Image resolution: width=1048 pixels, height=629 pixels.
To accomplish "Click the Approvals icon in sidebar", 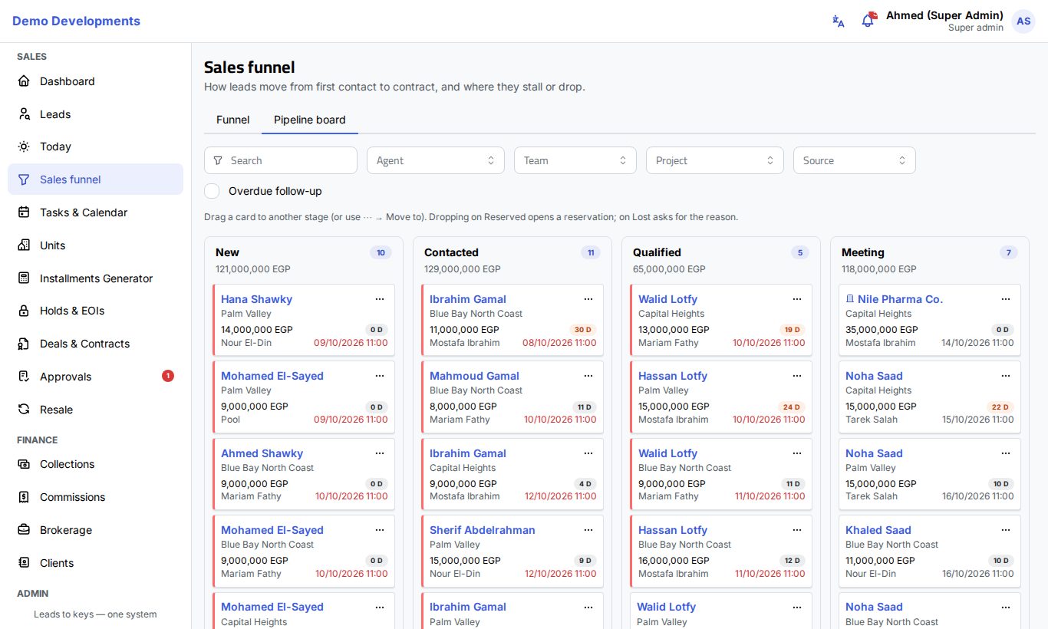I will point(25,377).
